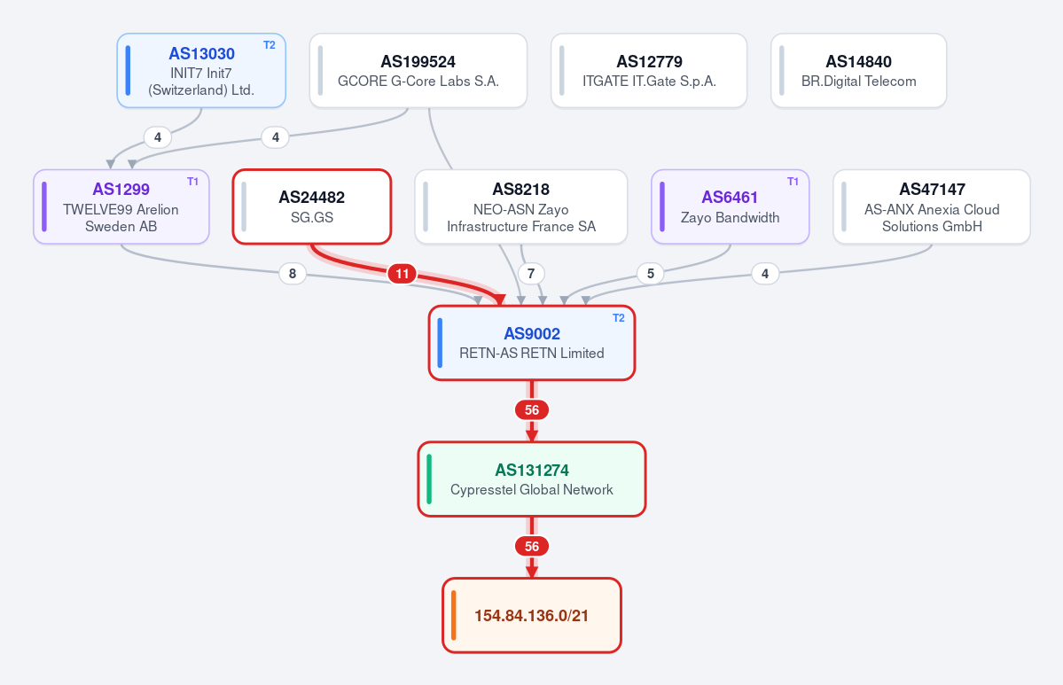Screen dimensions: 1063x685
Task: Click the 56 label above the prefix
Action: click(532, 546)
